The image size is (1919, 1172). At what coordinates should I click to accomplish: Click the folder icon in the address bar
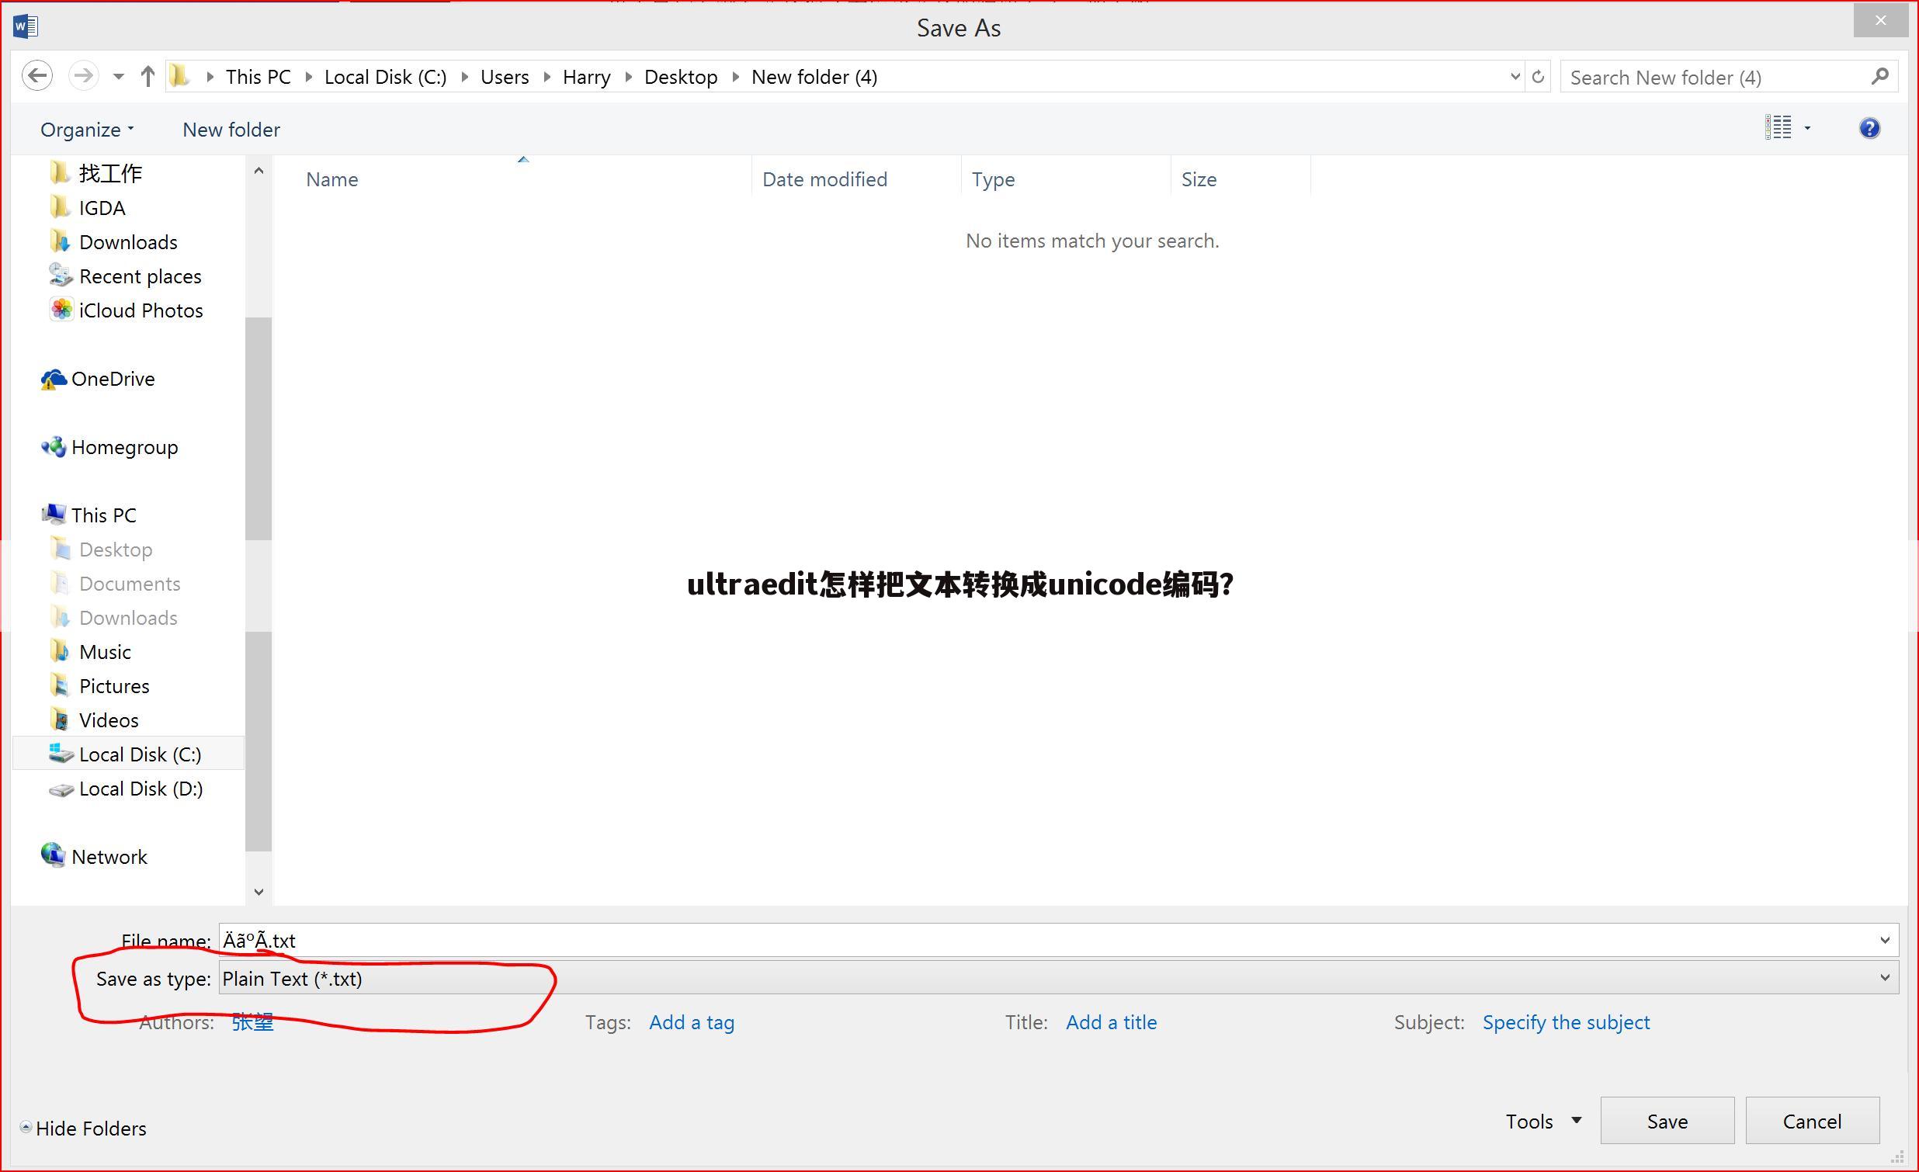[181, 76]
